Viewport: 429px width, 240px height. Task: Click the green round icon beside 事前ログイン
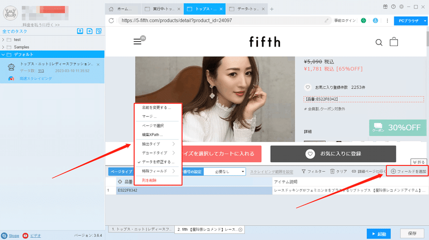[364, 20]
